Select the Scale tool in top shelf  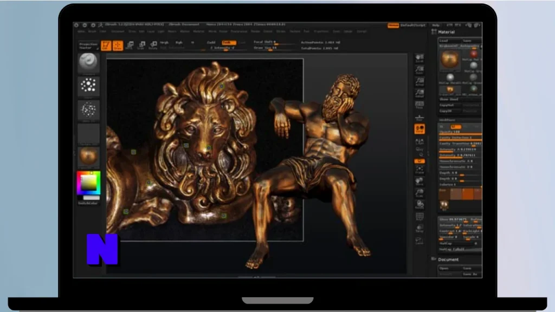tap(141, 45)
